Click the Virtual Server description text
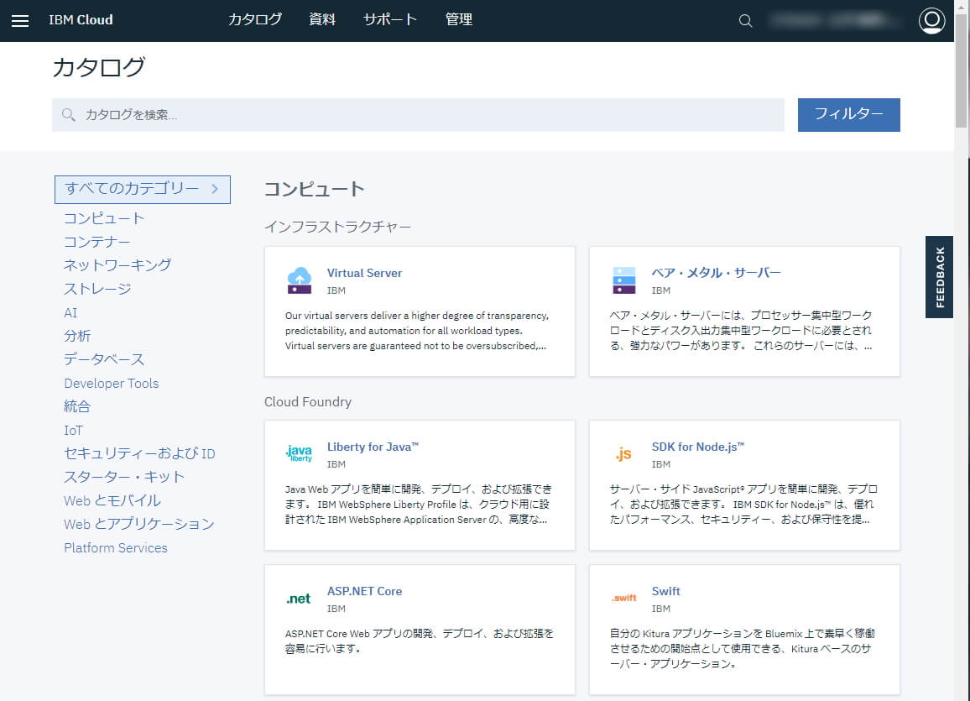Viewport: 970px width, 701px height. pyautogui.click(x=417, y=331)
